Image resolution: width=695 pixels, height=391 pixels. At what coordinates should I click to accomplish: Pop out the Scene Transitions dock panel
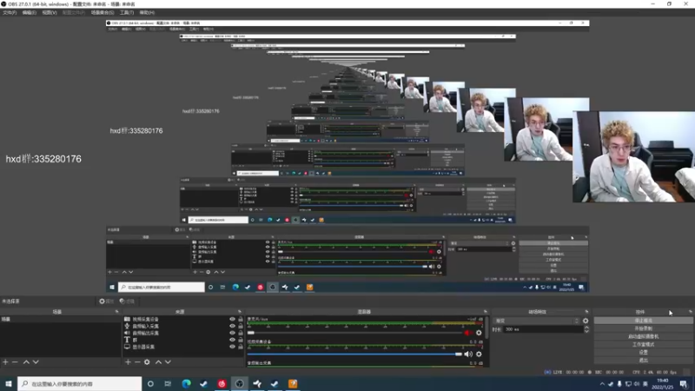pyautogui.click(x=587, y=312)
